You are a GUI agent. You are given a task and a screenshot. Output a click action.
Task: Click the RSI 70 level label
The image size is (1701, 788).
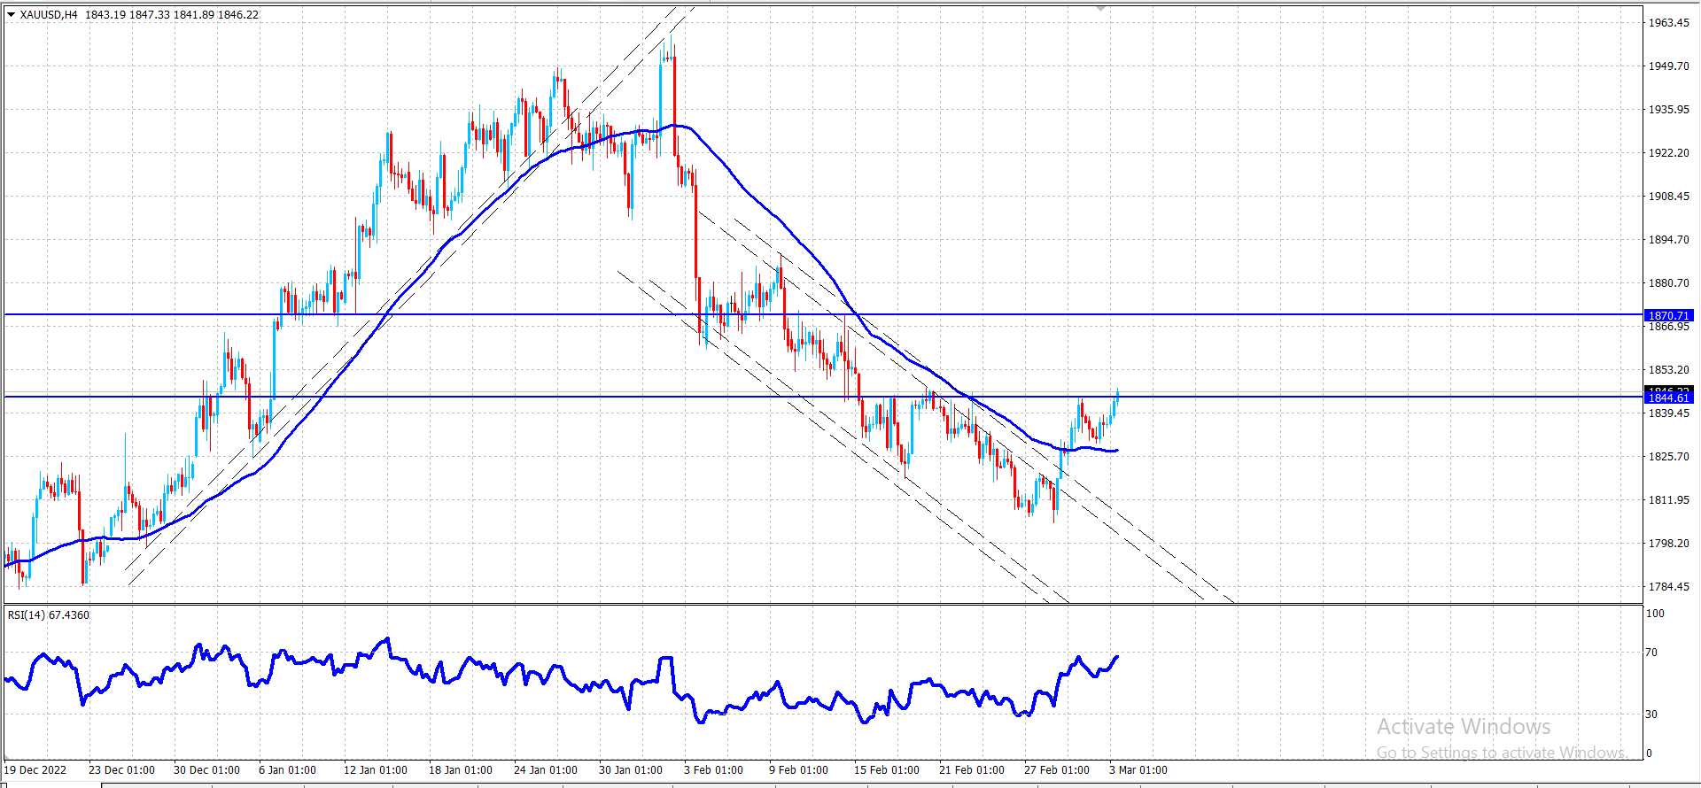coord(1651,653)
